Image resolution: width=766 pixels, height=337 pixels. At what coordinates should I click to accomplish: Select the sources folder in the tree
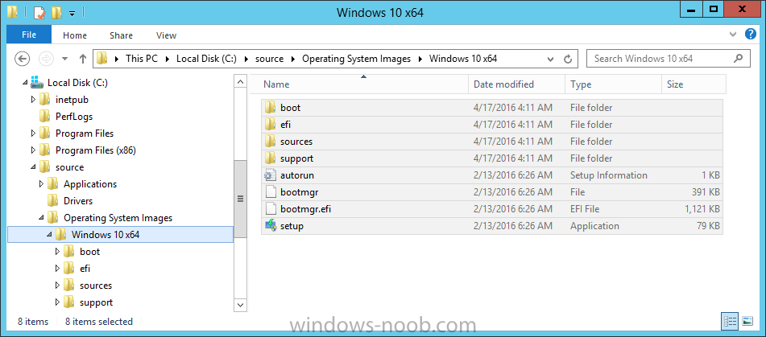tap(96, 286)
